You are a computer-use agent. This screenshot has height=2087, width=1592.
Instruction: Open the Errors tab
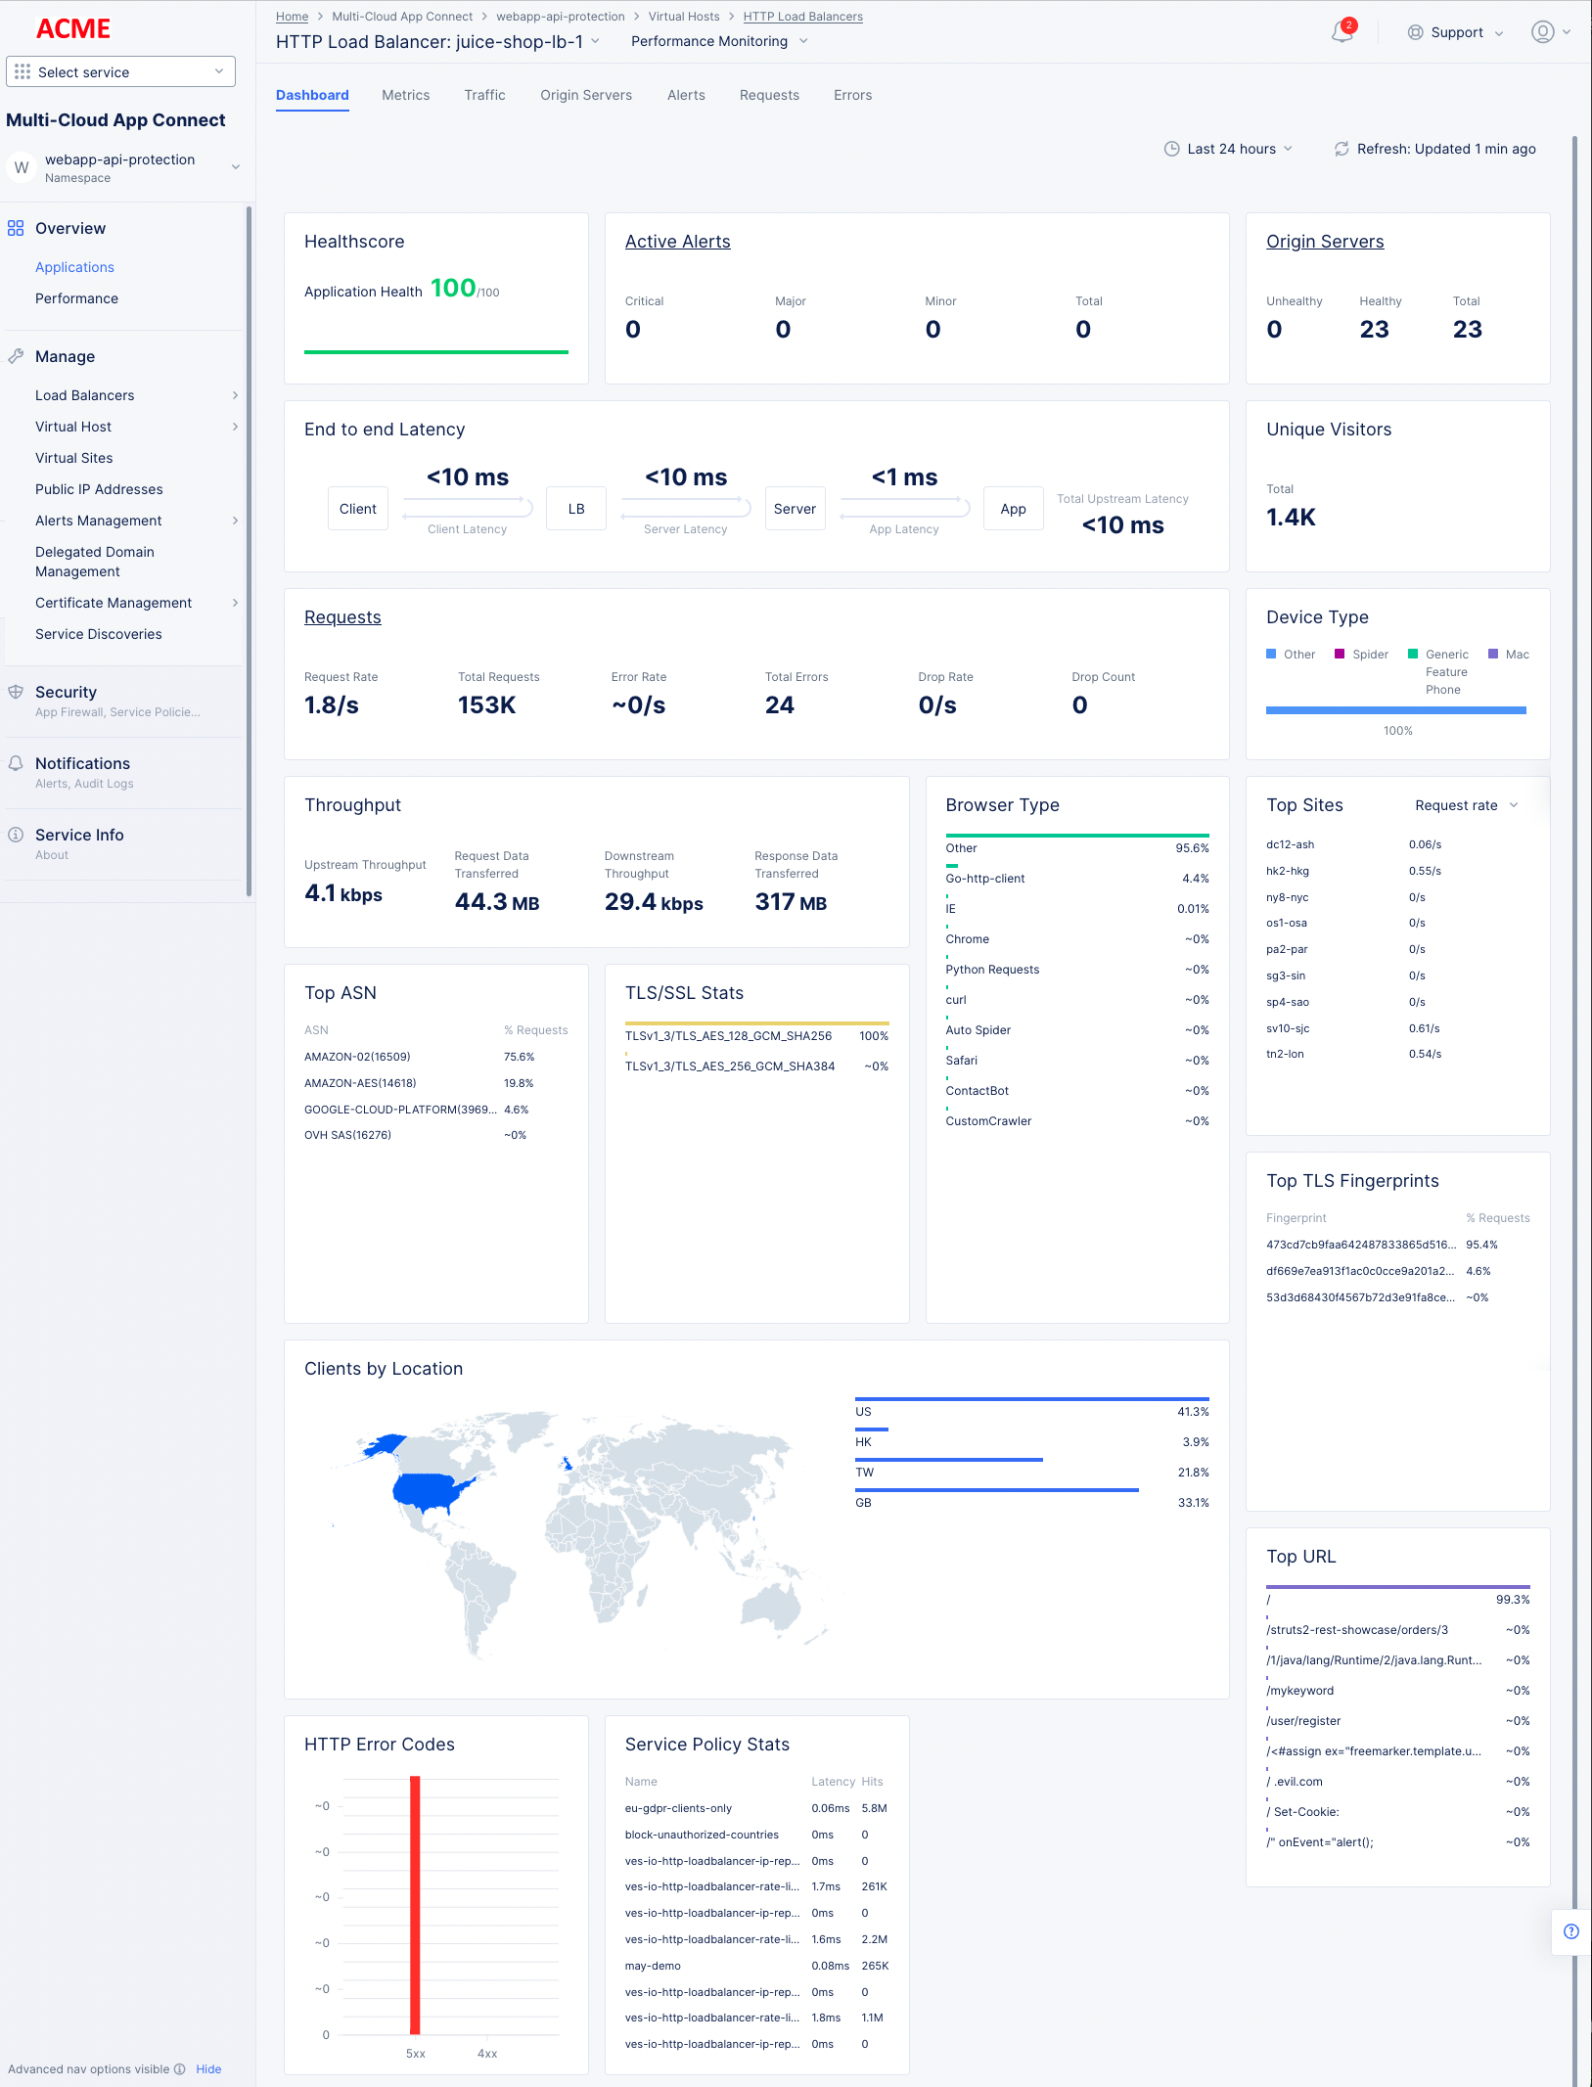click(x=851, y=95)
